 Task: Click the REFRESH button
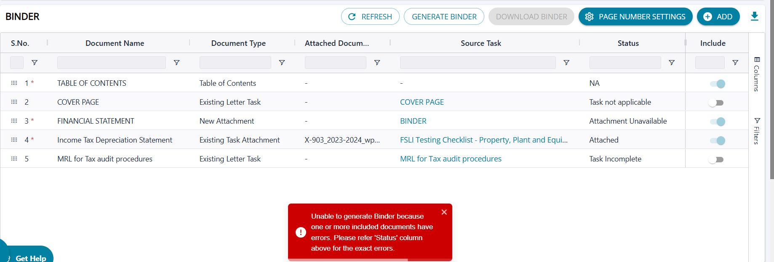tap(370, 17)
